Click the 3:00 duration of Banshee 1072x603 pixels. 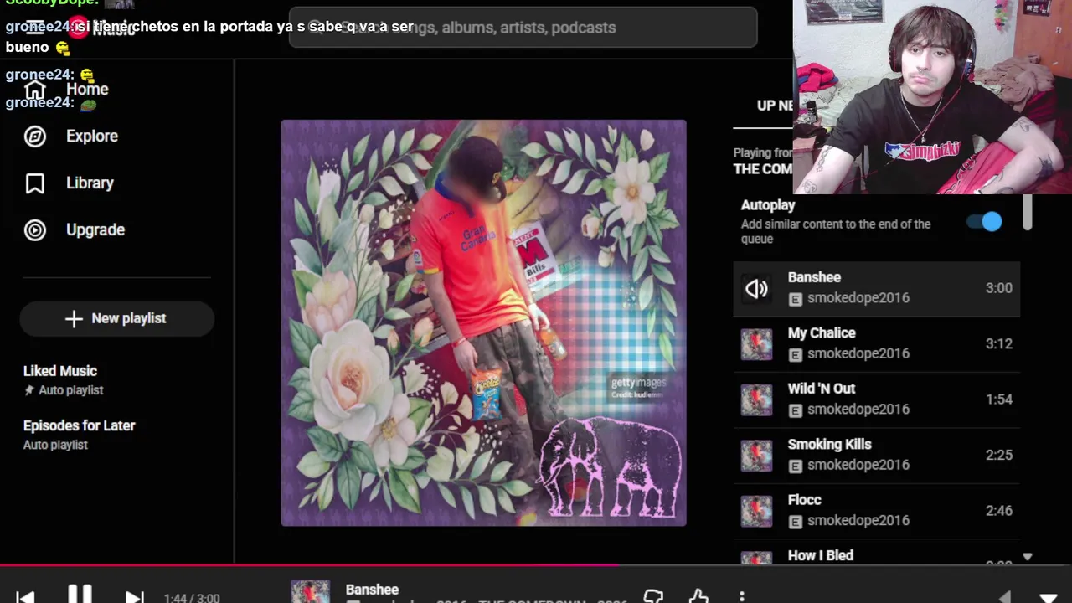998,288
